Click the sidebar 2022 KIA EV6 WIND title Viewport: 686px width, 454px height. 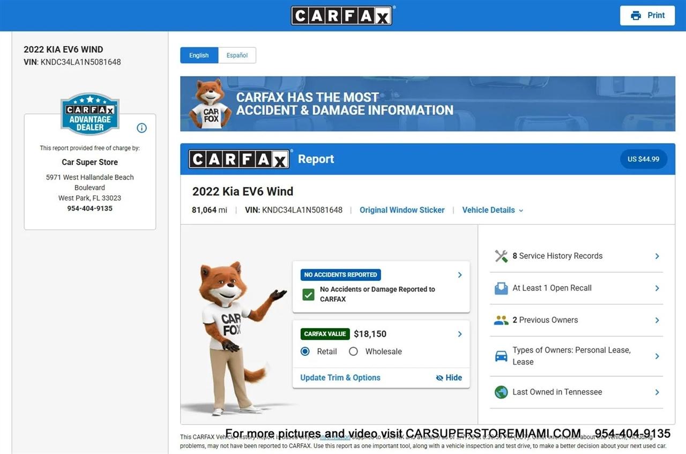(x=63, y=49)
